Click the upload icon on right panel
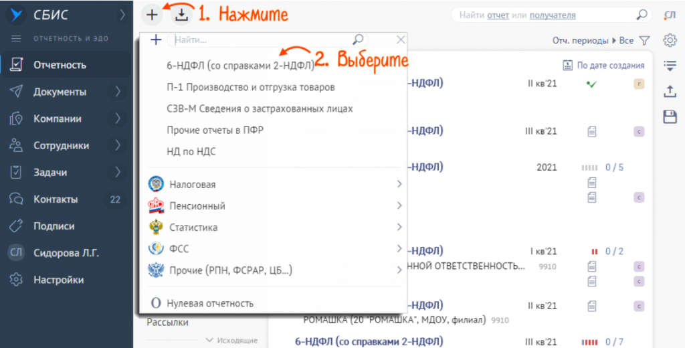The height and width of the screenshot is (348, 685). [670, 91]
